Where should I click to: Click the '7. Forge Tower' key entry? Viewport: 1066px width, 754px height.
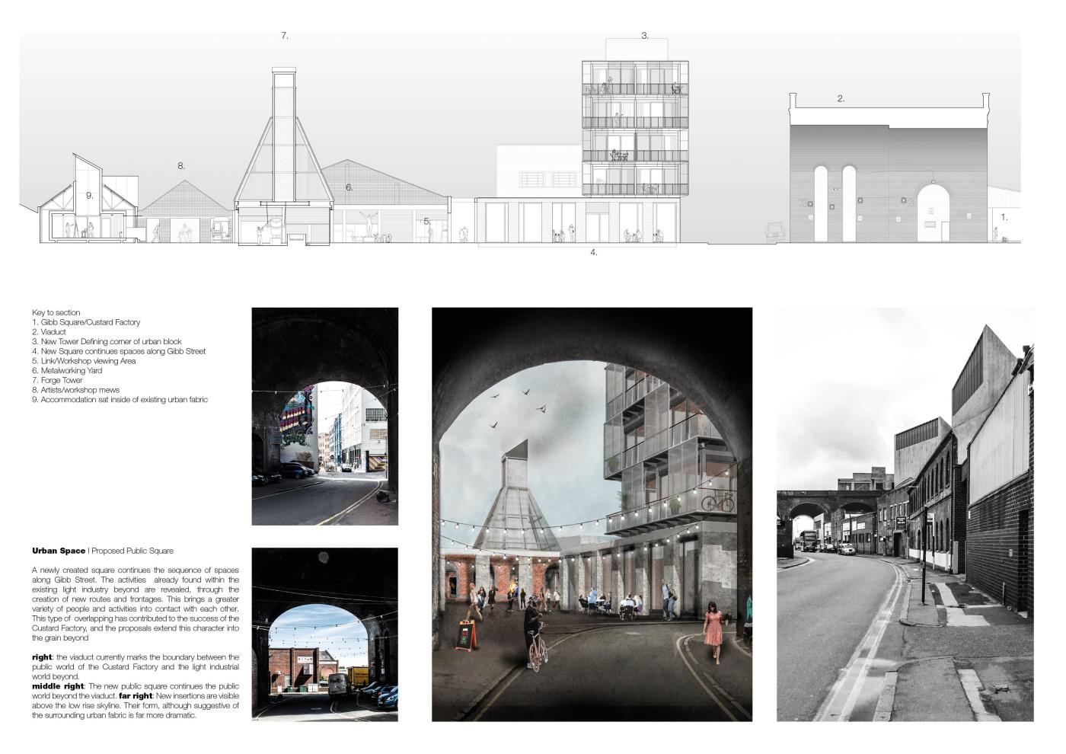click(x=57, y=380)
